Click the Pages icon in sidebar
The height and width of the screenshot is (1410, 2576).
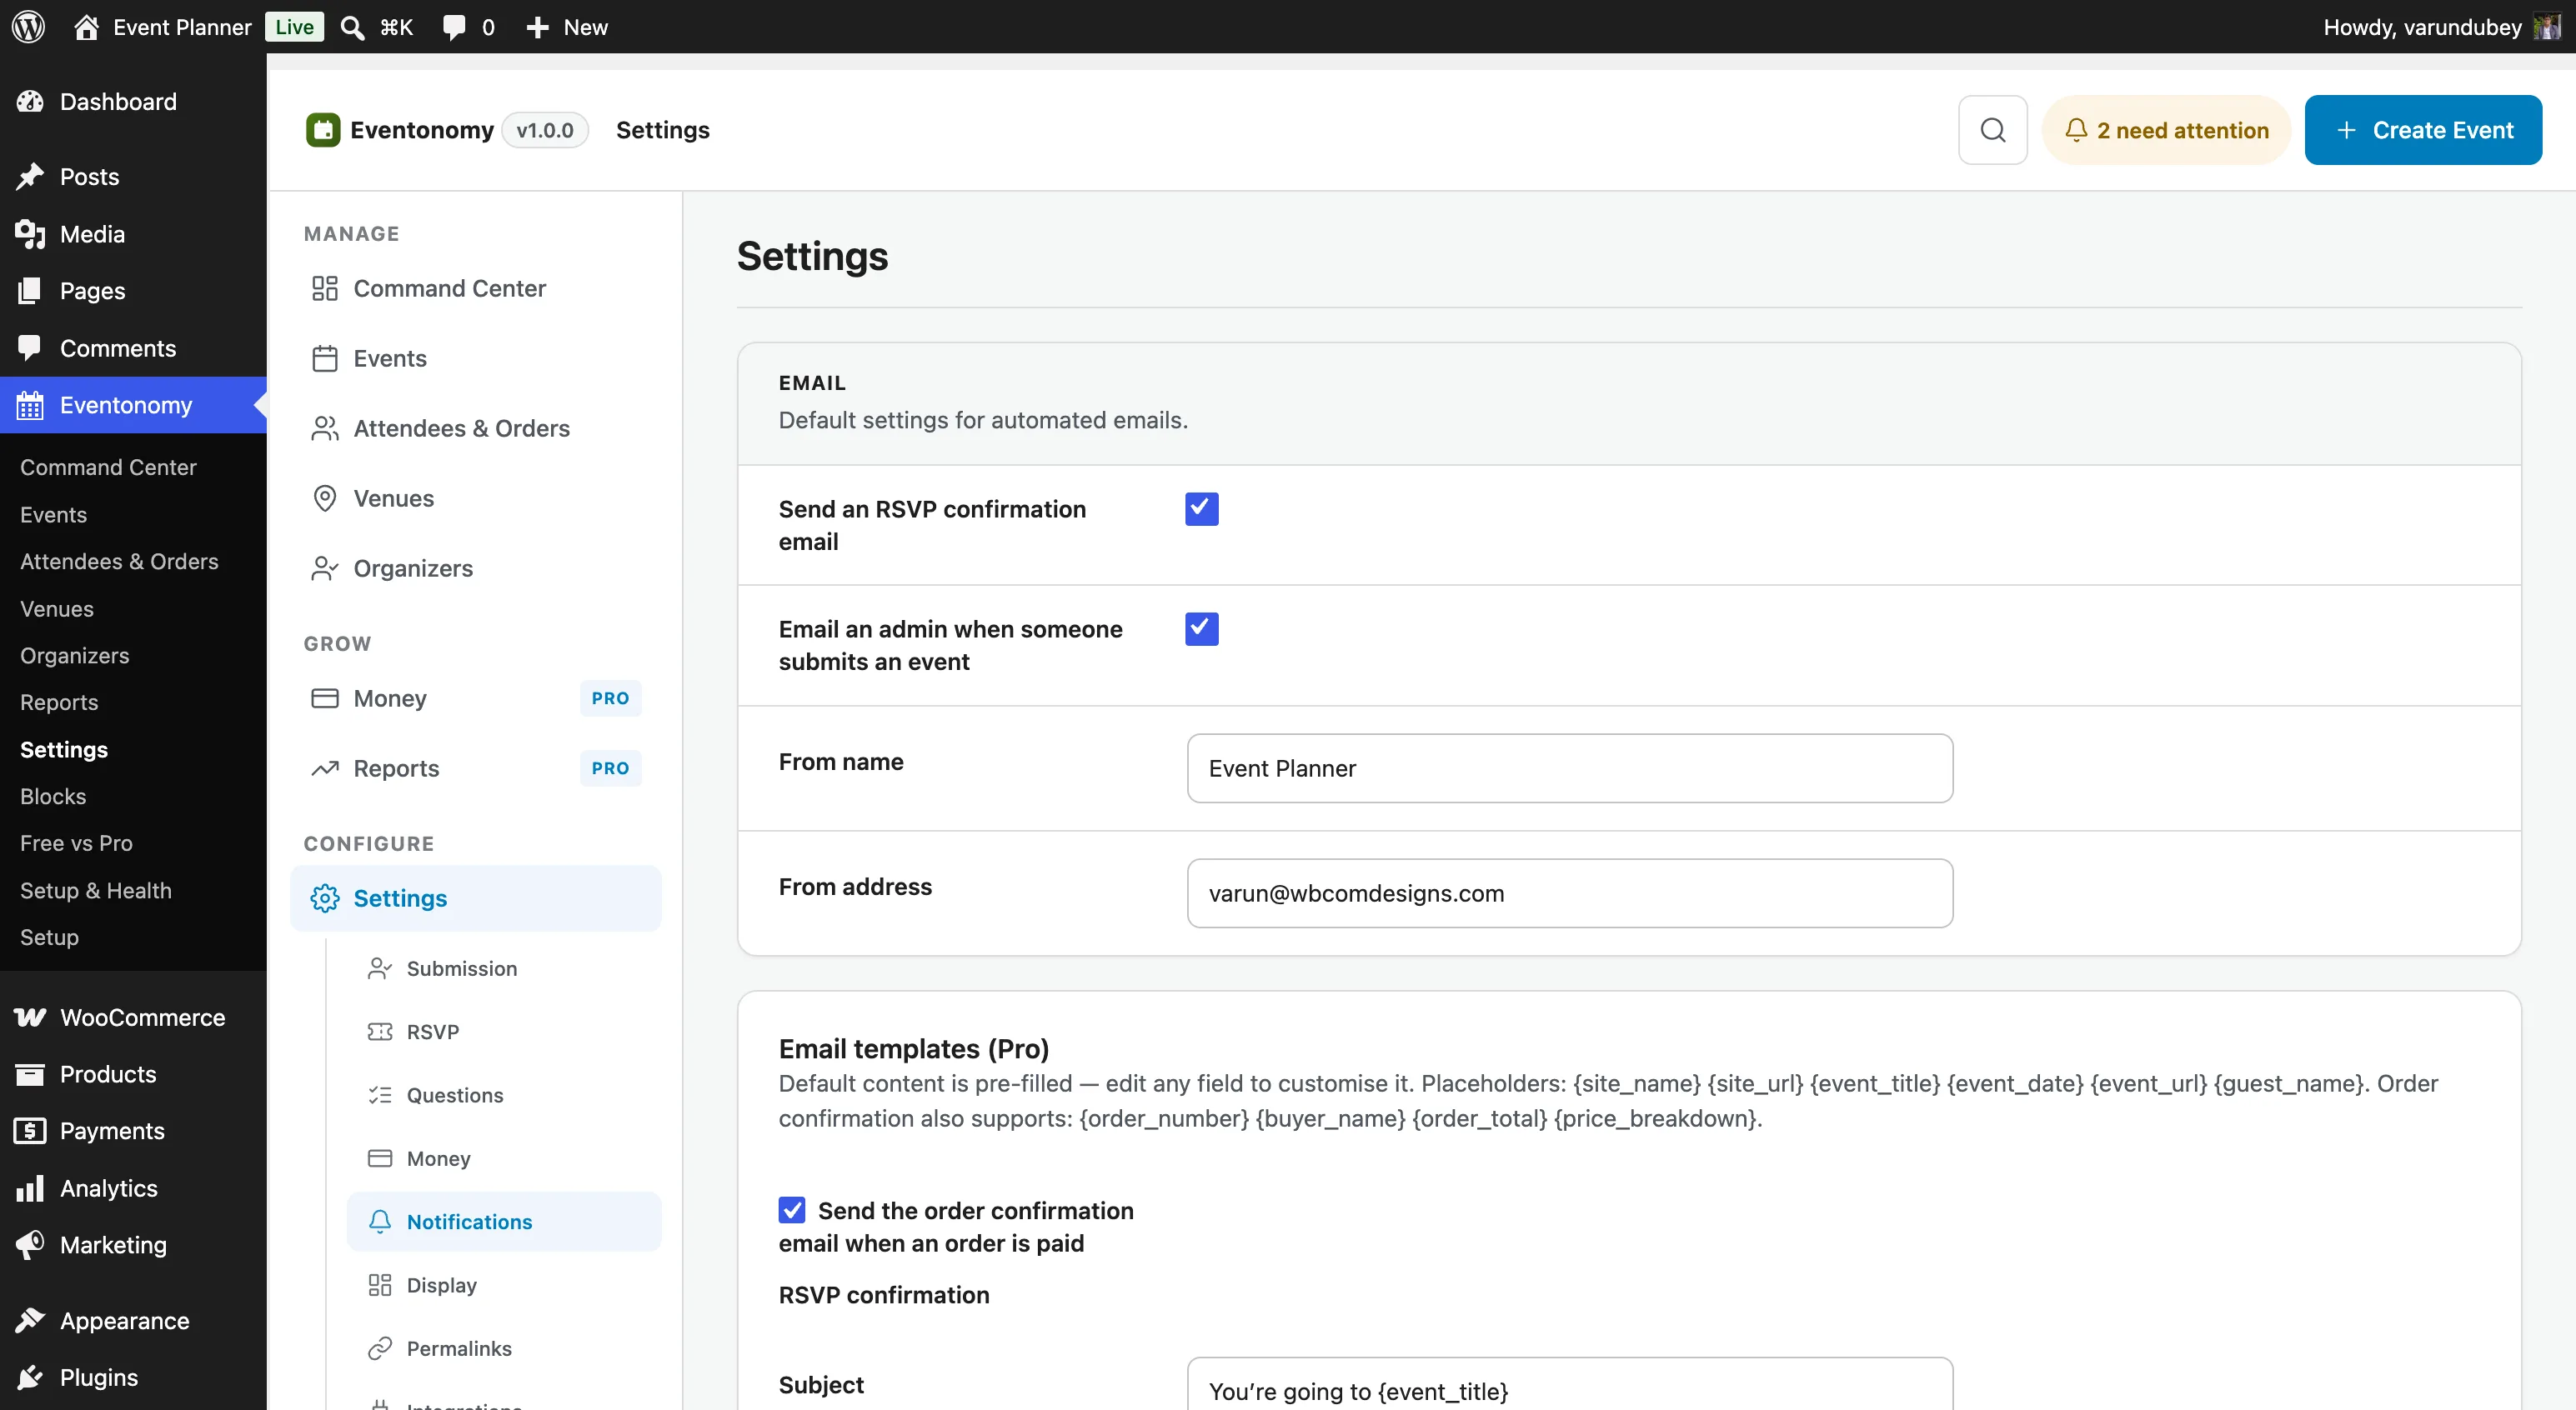click(x=30, y=291)
